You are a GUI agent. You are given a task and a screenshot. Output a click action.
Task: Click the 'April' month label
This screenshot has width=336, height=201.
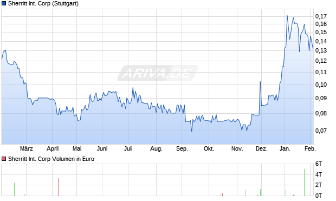pyautogui.click(x=53, y=148)
